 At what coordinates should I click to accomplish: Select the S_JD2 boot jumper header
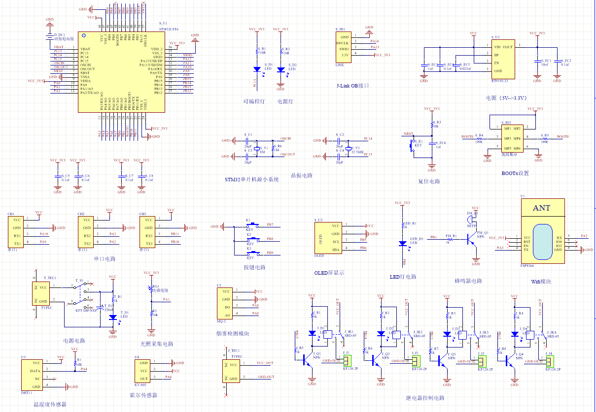coord(512,138)
